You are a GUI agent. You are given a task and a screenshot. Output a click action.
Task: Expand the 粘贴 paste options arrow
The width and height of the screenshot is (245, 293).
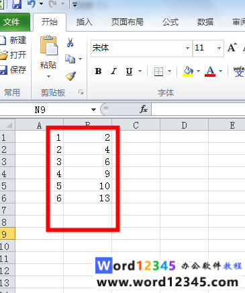[48, 77]
